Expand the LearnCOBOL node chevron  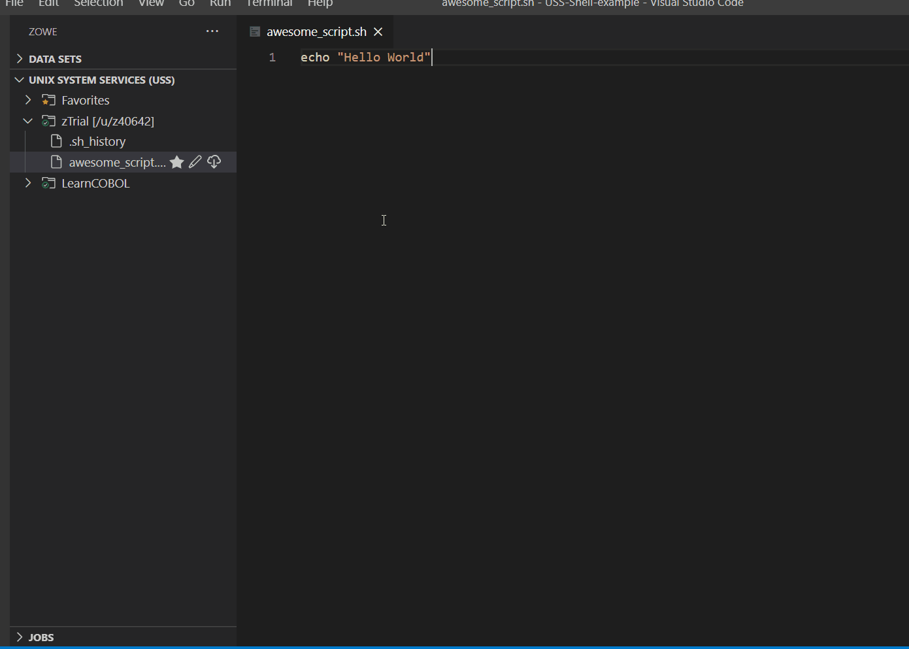point(28,183)
